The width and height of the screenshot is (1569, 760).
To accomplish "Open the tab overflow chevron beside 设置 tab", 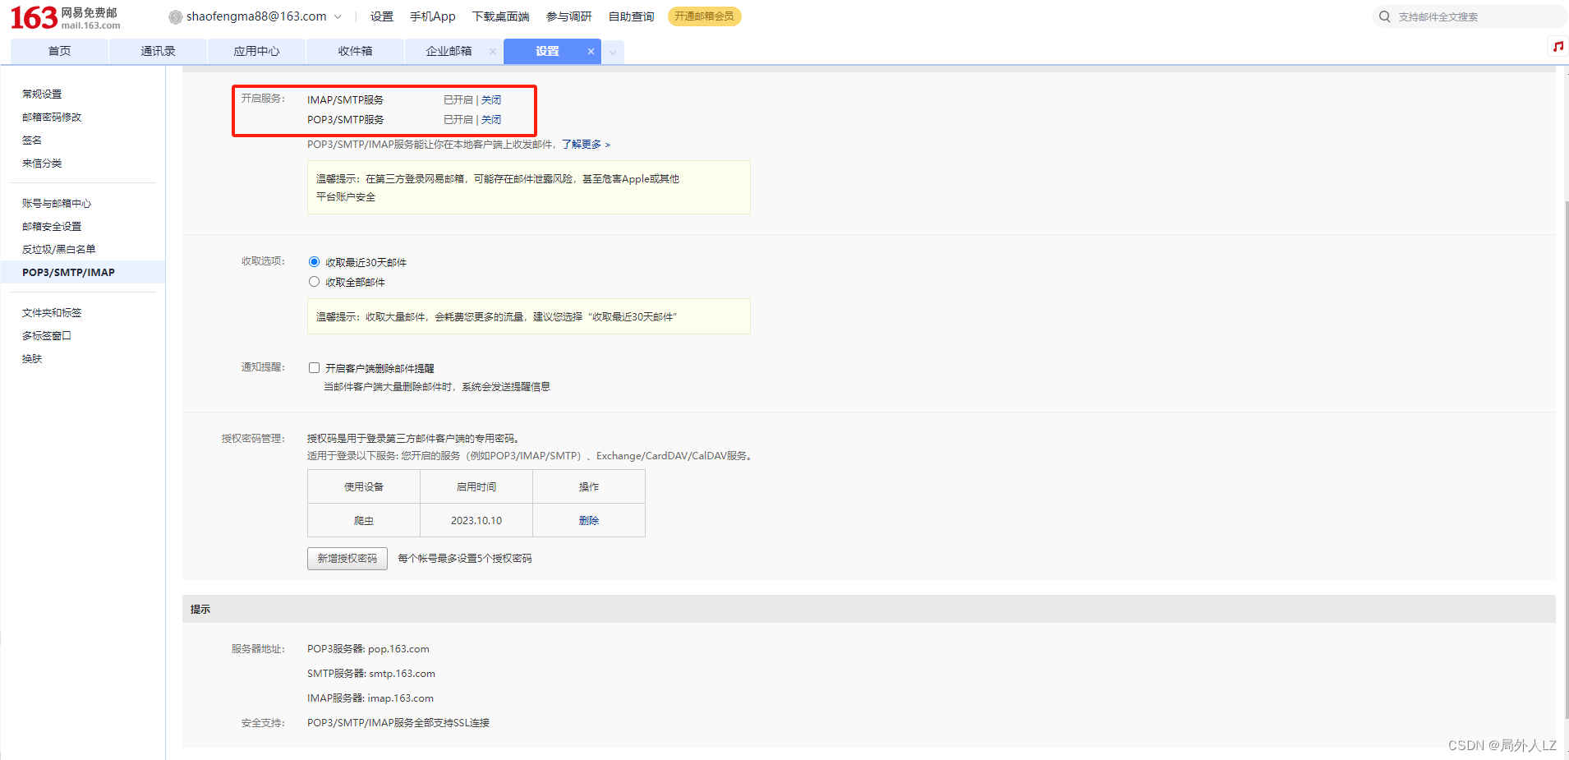I will pyautogui.click(x=612, y=51).
